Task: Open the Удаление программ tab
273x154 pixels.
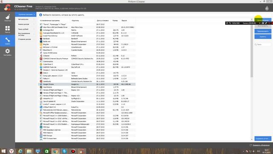Action: point(26,14)
